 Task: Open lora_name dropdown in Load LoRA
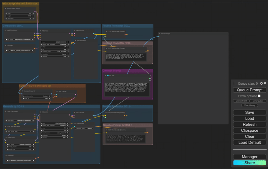point(20,144)
